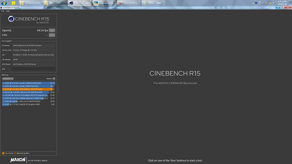Select the HD Graphics 4000 ranking entry
292x164 pixels.
[x=28, y=104]
